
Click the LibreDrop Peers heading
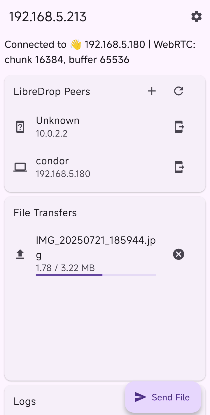pyautogui.click(x=52, y=92)
